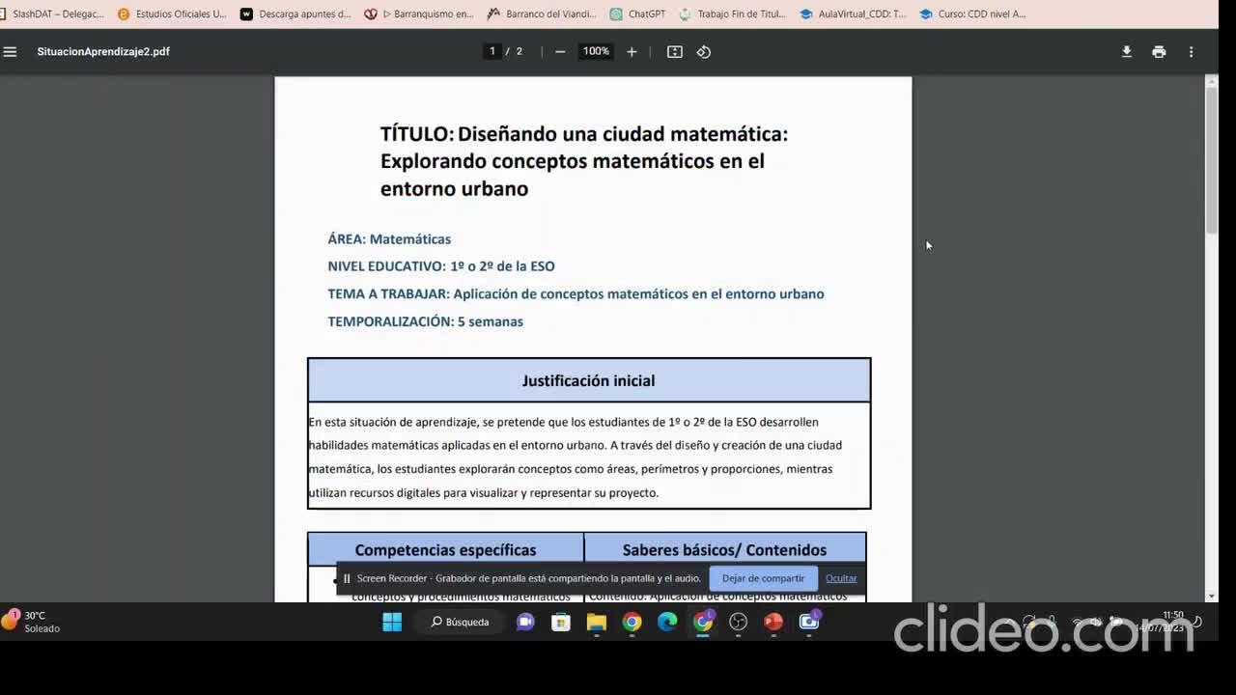Open the PDF sidebar menu icon
Screen dimensions: 1236x695
click(11, 52)
